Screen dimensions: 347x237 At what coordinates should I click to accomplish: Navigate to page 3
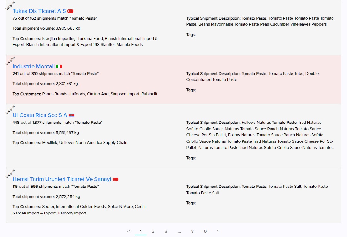[x=166, y=231]
